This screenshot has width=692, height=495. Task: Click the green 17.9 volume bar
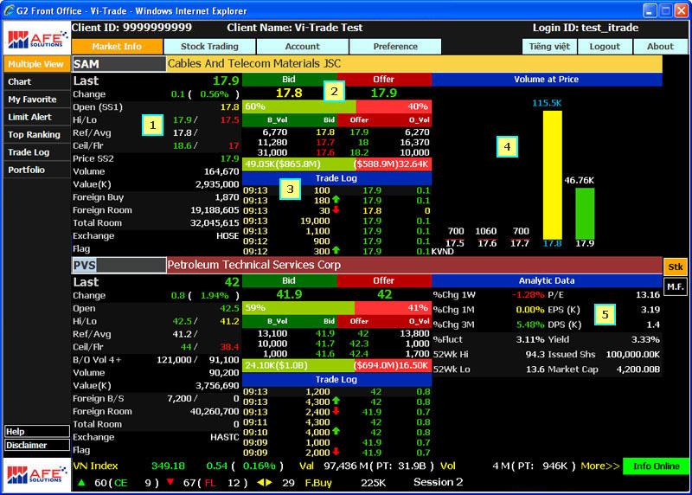[x=585, y=214]
